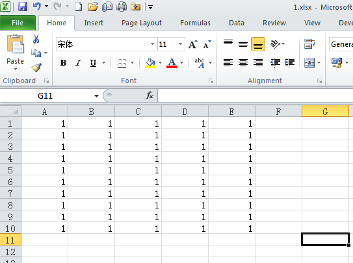Apply red Font Color
The image size is (353, 263).
pyautogui.click(x=172, y=63)
